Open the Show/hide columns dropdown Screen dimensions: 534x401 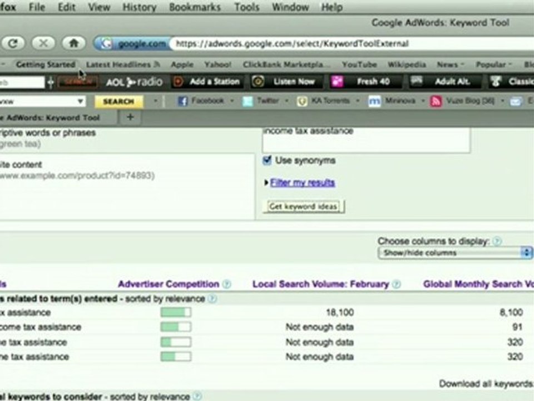click(x=455, y=253)
